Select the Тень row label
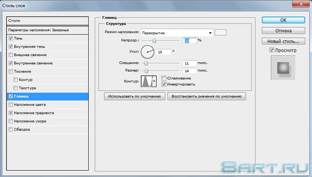 click(18, 38)
